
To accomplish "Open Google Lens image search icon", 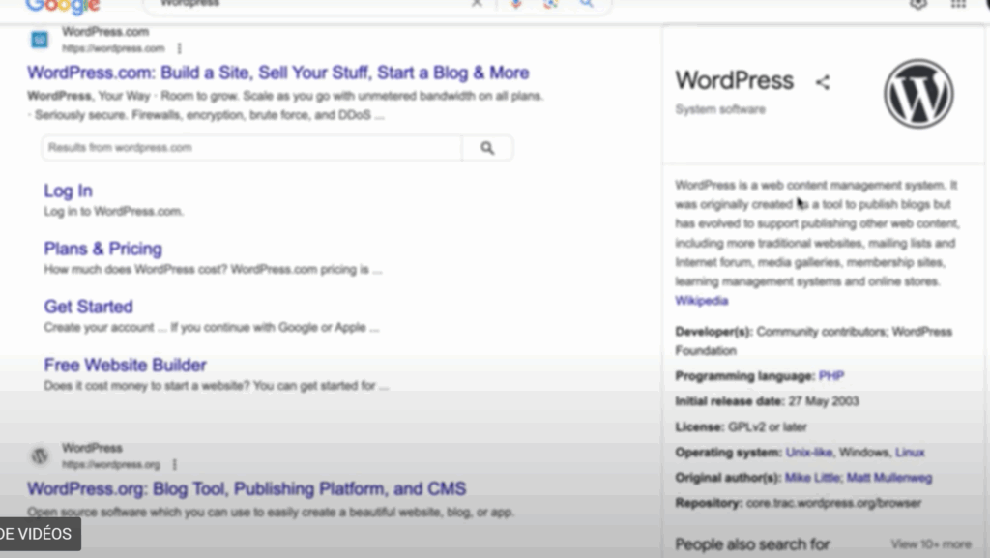I will click(x=550, y=4).
